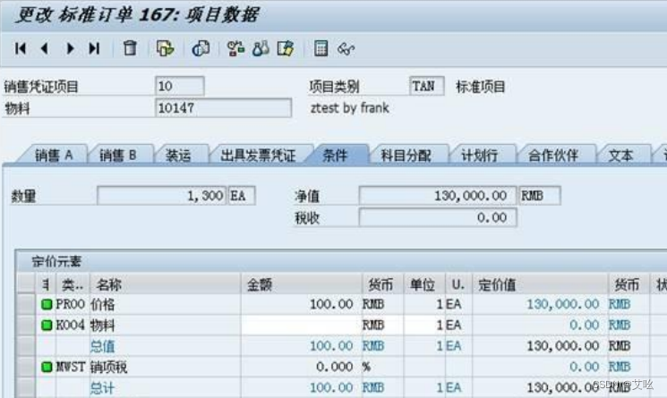Switch to the 销售 A tab
This screenshot has width=667, height=398.
pyautogui.click(x=54, y=155)
